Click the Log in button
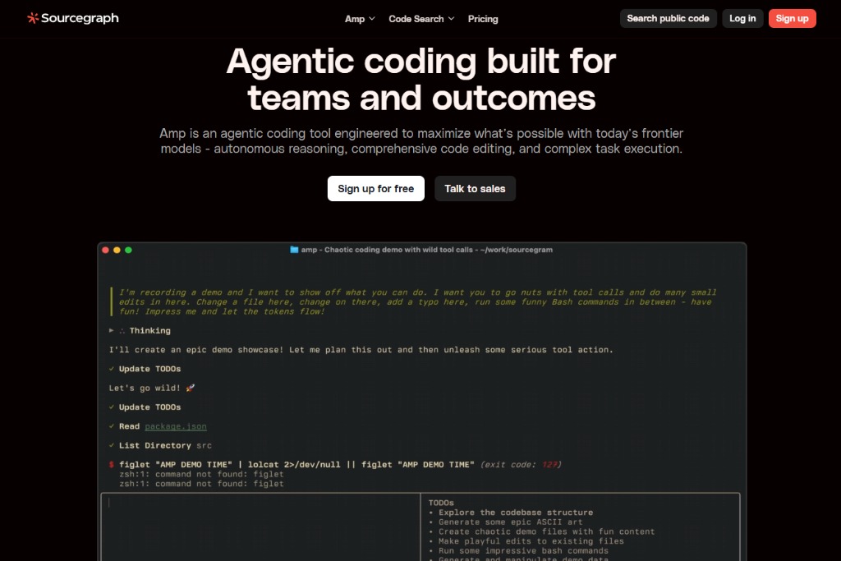 tap(742, 19)
